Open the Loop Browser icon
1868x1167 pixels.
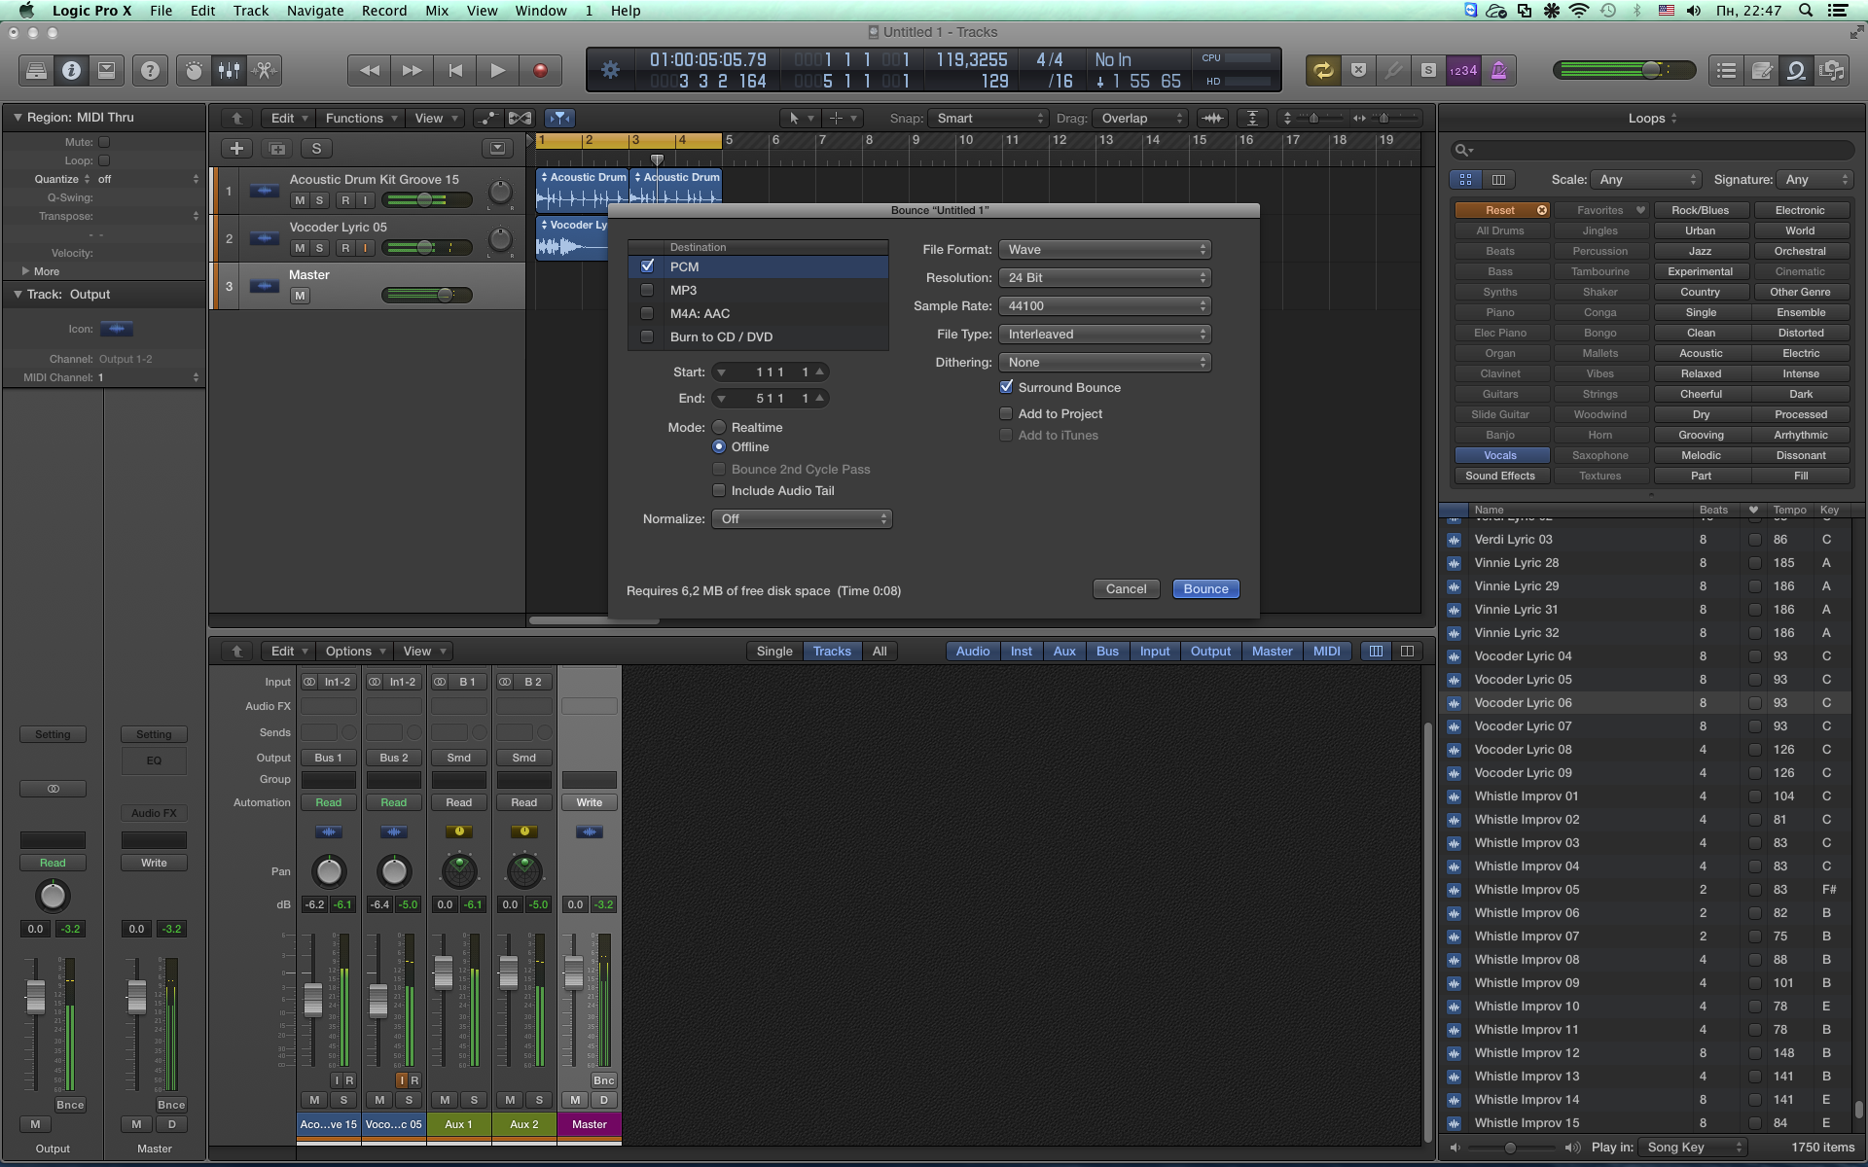1796,70
